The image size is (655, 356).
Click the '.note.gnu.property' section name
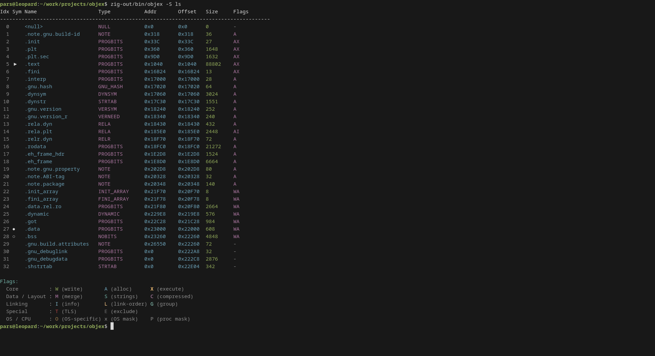pos(52,169)
